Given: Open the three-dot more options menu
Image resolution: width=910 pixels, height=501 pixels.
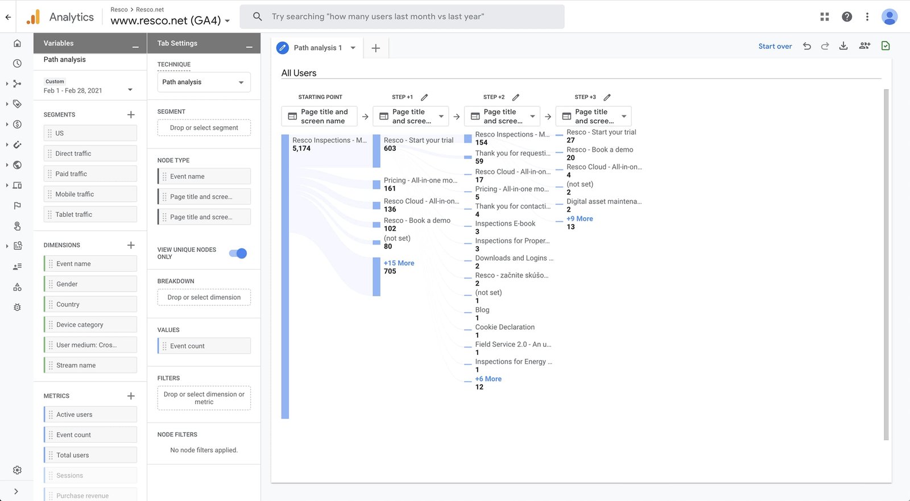Looking at the screenshot, I should click(867, 17).
